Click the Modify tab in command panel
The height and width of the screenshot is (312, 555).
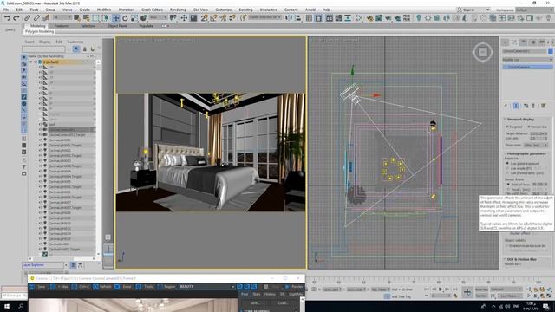(x=514, y=42)
